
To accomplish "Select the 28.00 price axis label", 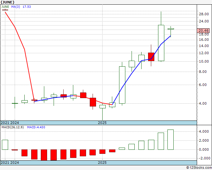I will [204, 14].
